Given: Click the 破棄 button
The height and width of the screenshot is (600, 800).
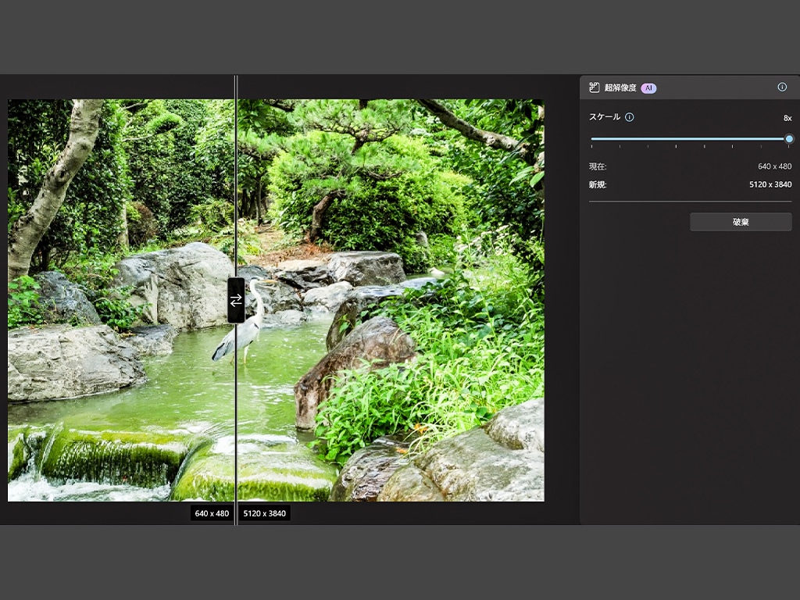Looking at the screenshot, I should tap(741, 222).
